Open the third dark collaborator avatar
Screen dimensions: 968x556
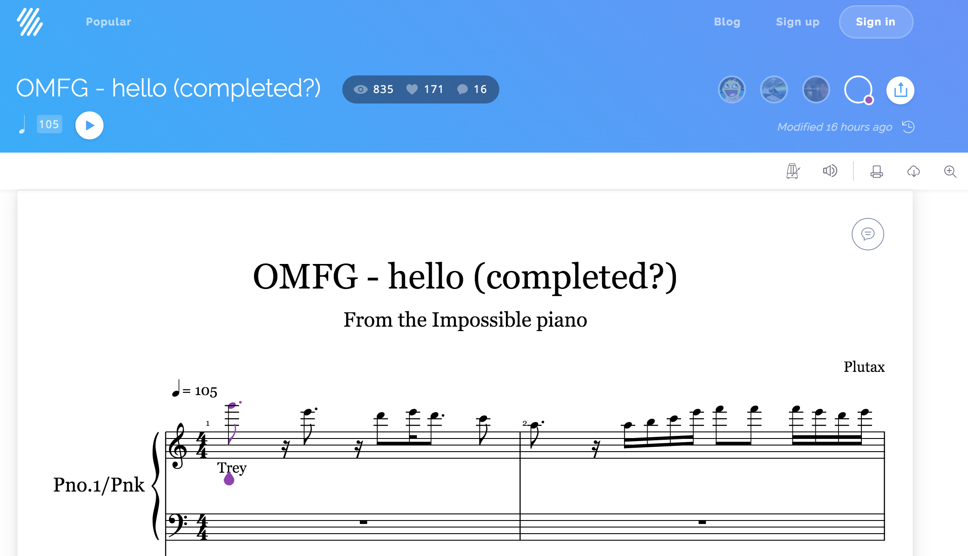point(816,90)
